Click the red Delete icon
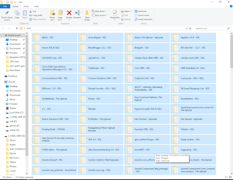The image size is (233, 180). pyautogui.click(x=69, y=13)
